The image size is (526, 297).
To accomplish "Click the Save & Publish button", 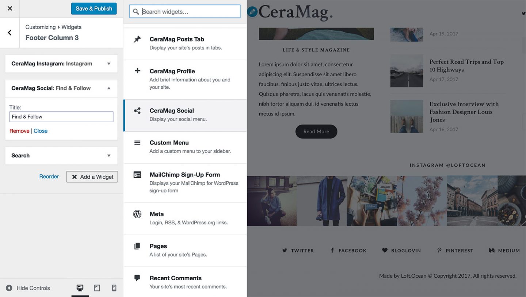I will (94, 8).
